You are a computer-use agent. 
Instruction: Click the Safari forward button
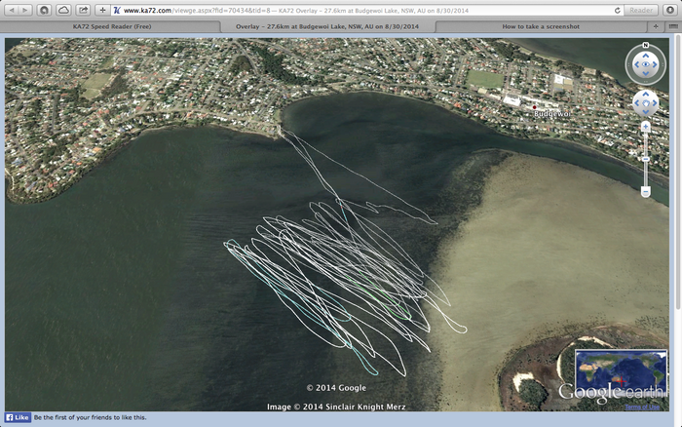click(x=25, y=10)
